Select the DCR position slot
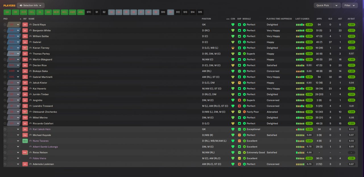Screen dimensions: 364x177 (24, 12)
